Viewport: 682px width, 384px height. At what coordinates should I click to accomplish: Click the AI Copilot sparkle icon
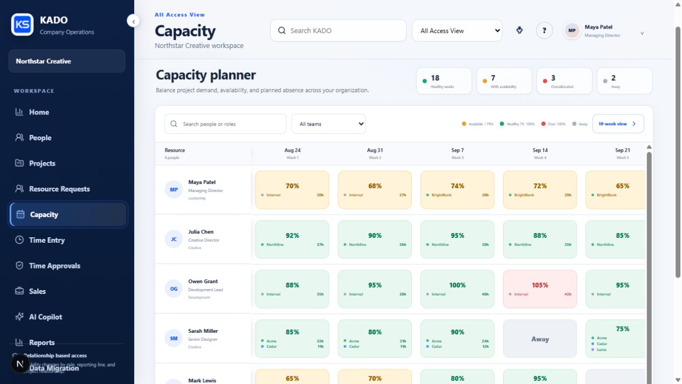(19, 317)
